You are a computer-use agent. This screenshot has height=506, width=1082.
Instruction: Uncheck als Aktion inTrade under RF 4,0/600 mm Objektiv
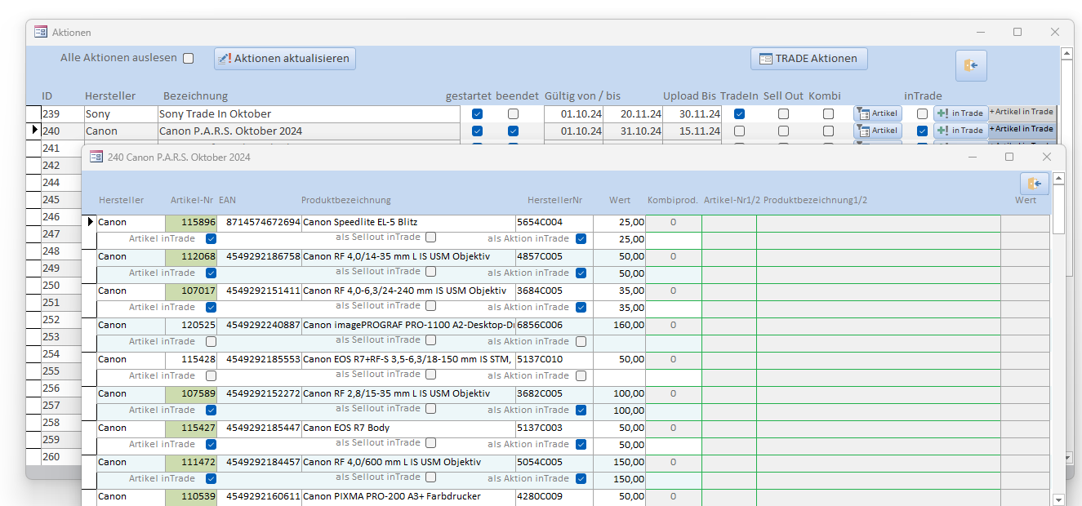[x=581, y=479]
